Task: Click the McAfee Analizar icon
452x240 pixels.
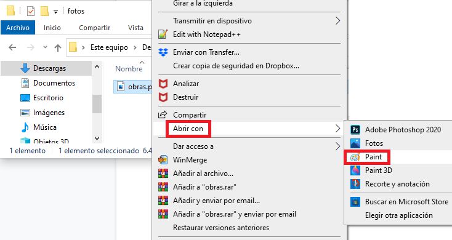Action: pos(163,84)
